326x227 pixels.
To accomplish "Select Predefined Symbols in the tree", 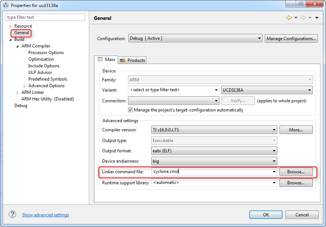I will tap(48, 79).
